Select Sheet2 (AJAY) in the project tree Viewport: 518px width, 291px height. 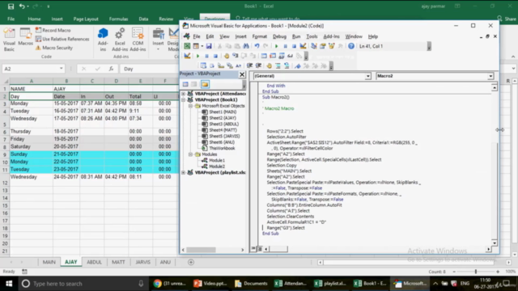[x=223, y=118]
